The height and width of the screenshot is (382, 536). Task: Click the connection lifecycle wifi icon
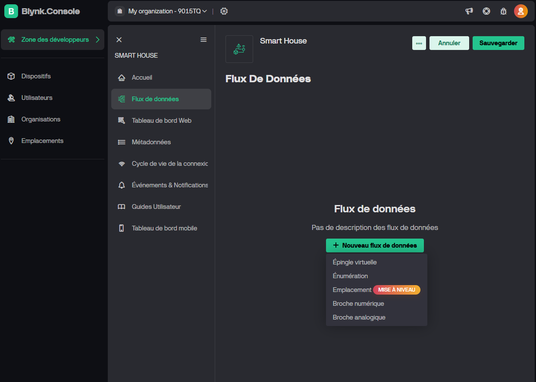click(122, 164)
